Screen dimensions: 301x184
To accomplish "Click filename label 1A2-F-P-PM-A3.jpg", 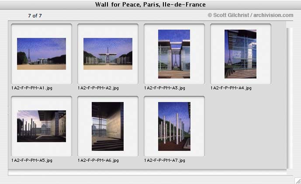I will (165, 88).
